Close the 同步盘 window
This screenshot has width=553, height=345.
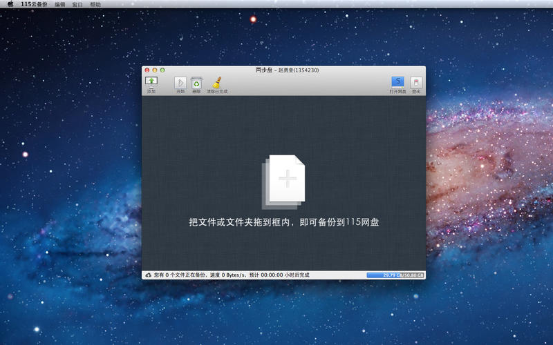point(147,70)
